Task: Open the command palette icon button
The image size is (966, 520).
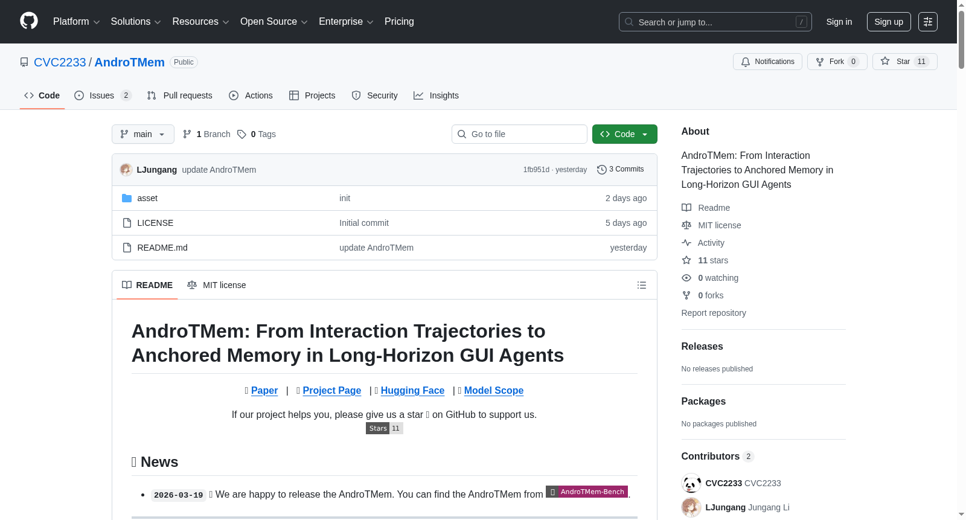Action: [x=928, y=22]
